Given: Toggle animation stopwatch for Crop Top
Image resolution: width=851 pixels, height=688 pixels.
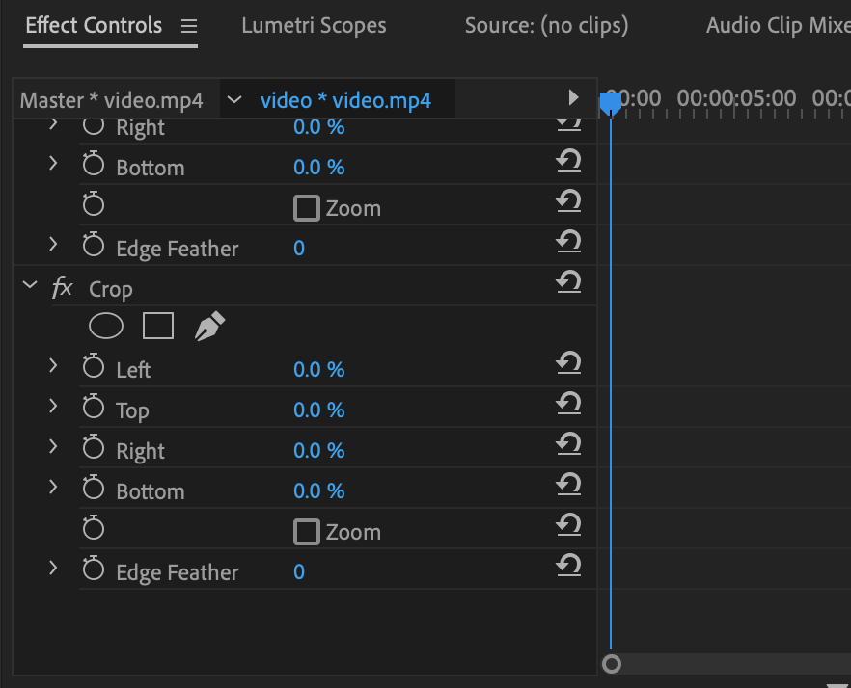Looking at the screenshot, I should (x=93, y=408).
